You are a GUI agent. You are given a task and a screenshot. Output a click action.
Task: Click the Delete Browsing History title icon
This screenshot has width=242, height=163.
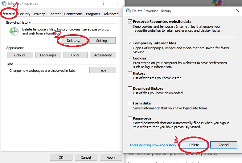click(x=128, y=11)
